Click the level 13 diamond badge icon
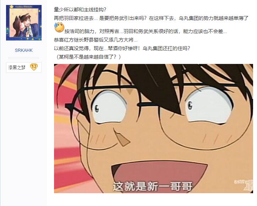Screen dimensions: 257x206 click(x=34, y=67)
